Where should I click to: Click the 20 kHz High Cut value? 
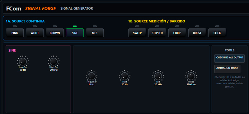click(x=54, y=70)
